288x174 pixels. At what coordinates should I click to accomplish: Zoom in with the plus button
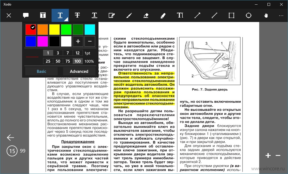[268, 156]
